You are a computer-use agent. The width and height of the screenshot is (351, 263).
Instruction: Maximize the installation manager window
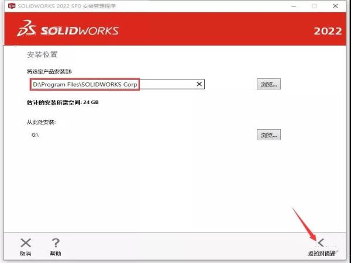pos(314,6)
